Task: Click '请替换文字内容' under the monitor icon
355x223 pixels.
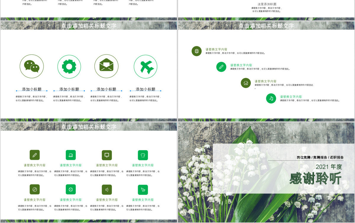Action: click(x=107, y=165)
